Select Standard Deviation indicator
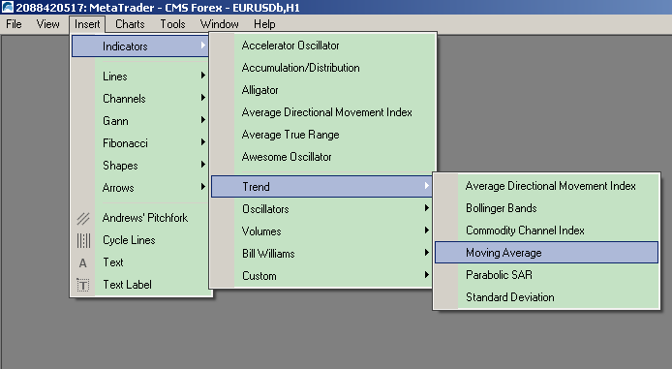Viewport: 672px width, 369px height. (x=546, y=297)
